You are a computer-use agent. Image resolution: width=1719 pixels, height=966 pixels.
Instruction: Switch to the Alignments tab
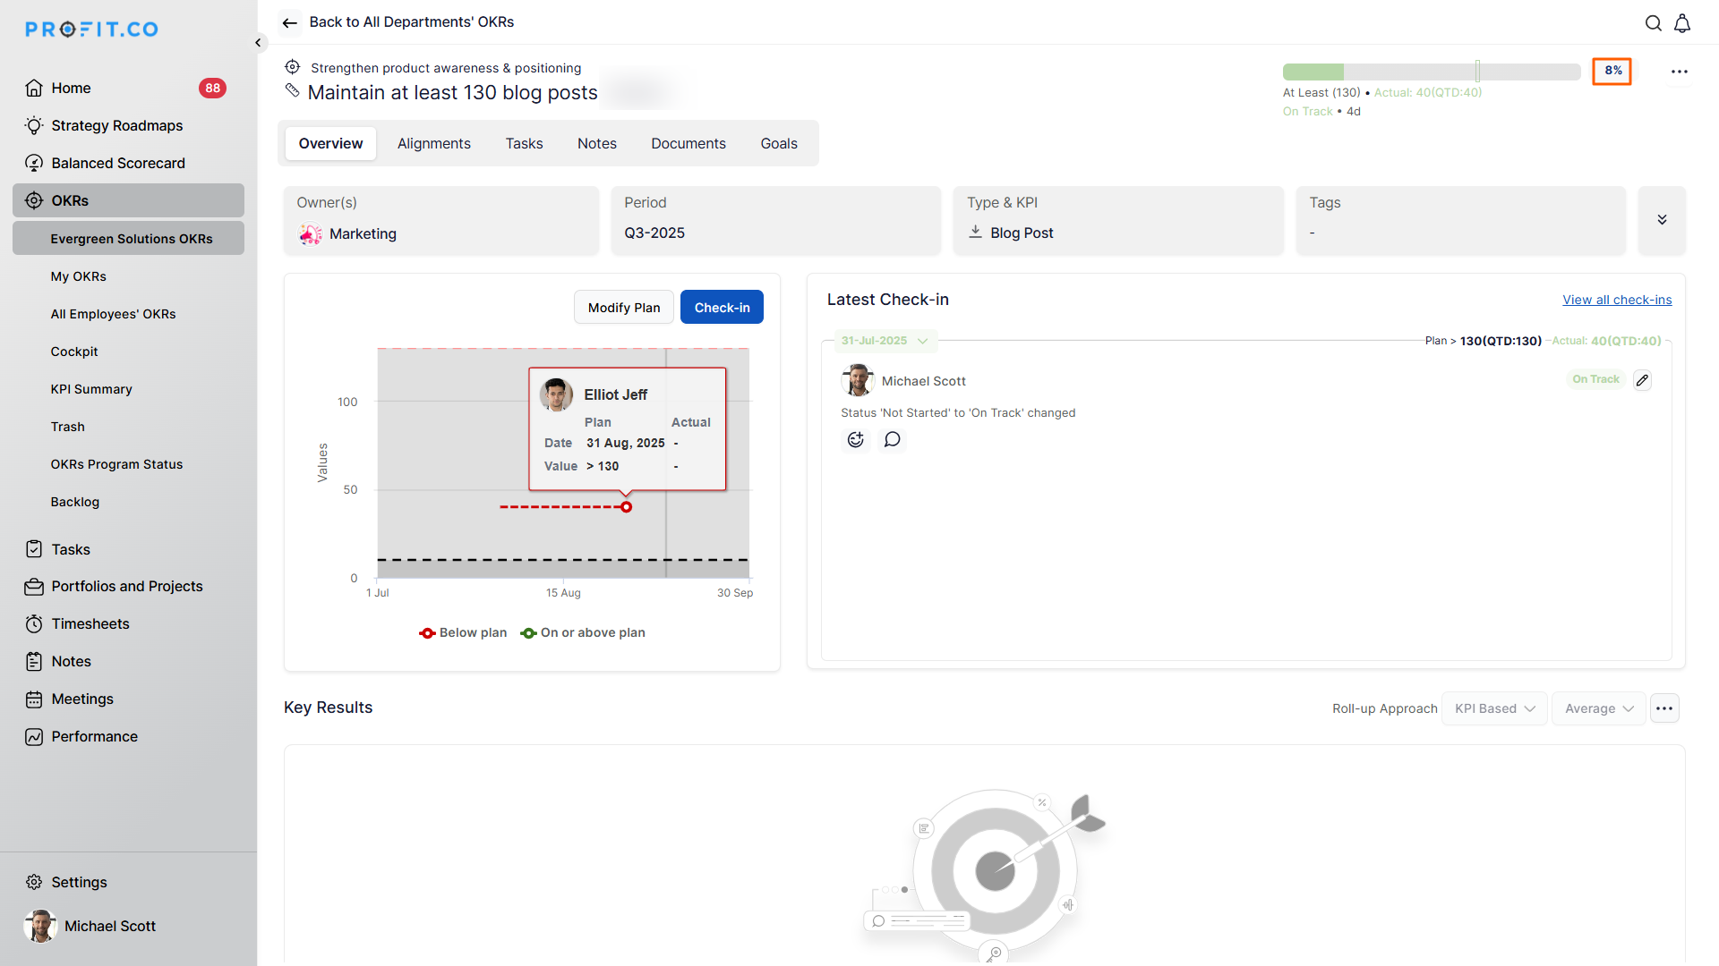tap(433, 143)
